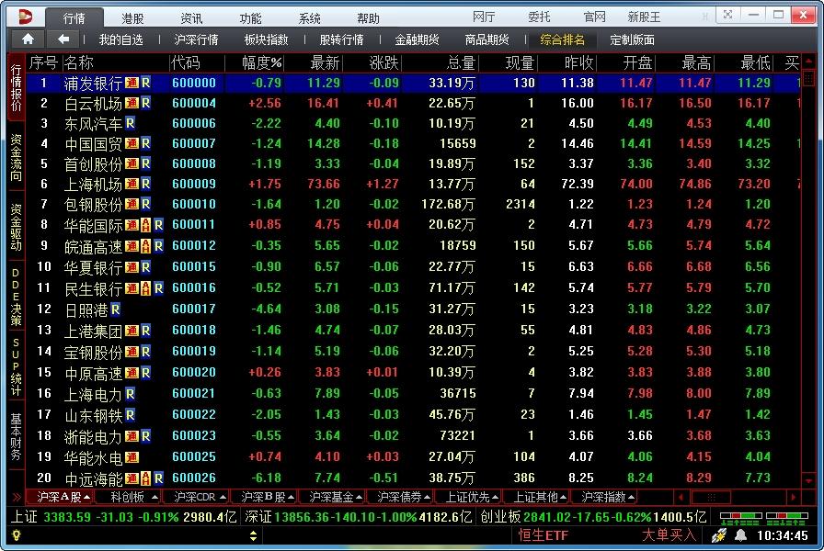Image resolution: width=824 pixels, height=551 pixels.
Task: Click the vertical scrollbar down arrow
Action: [808, 480]
